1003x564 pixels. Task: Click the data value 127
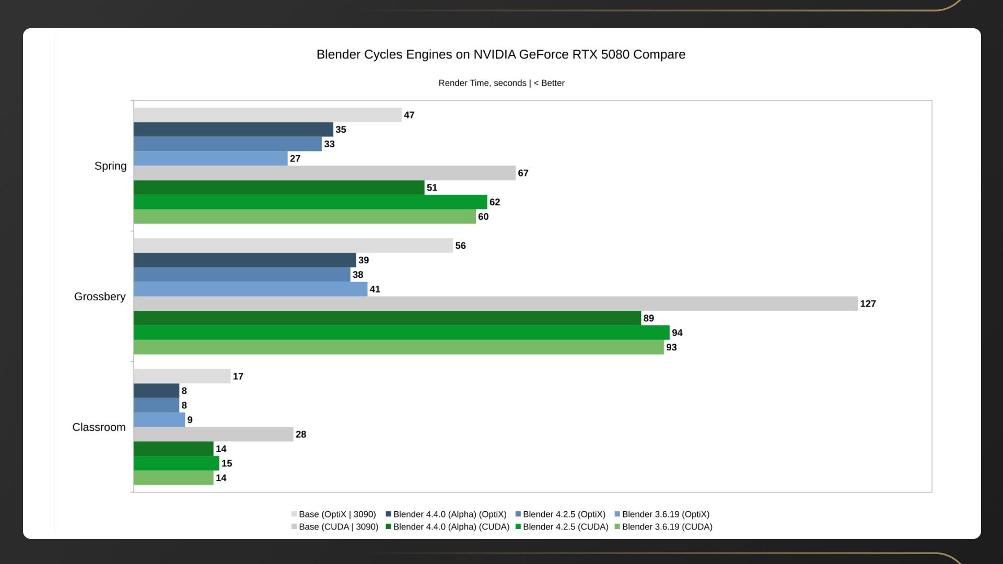click(x=868, y=304)
